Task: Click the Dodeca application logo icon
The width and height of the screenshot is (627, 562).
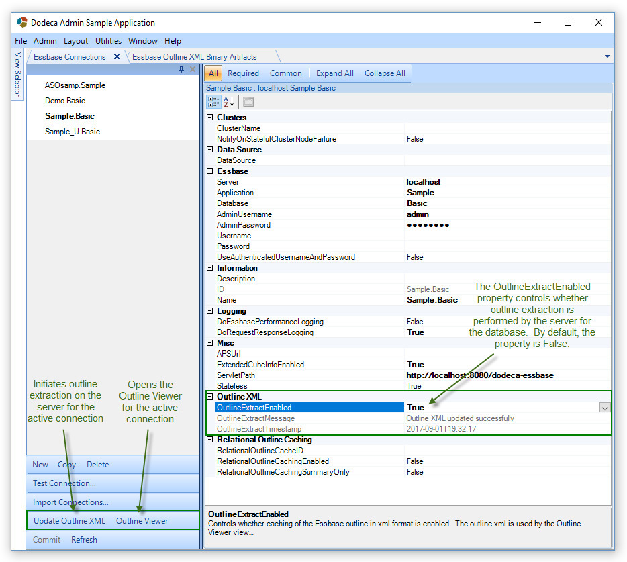Action: (x=22, y=22)
